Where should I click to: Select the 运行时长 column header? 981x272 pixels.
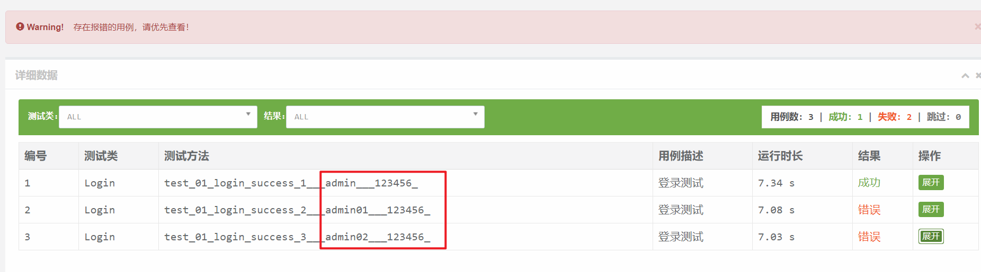coord(780,156)
